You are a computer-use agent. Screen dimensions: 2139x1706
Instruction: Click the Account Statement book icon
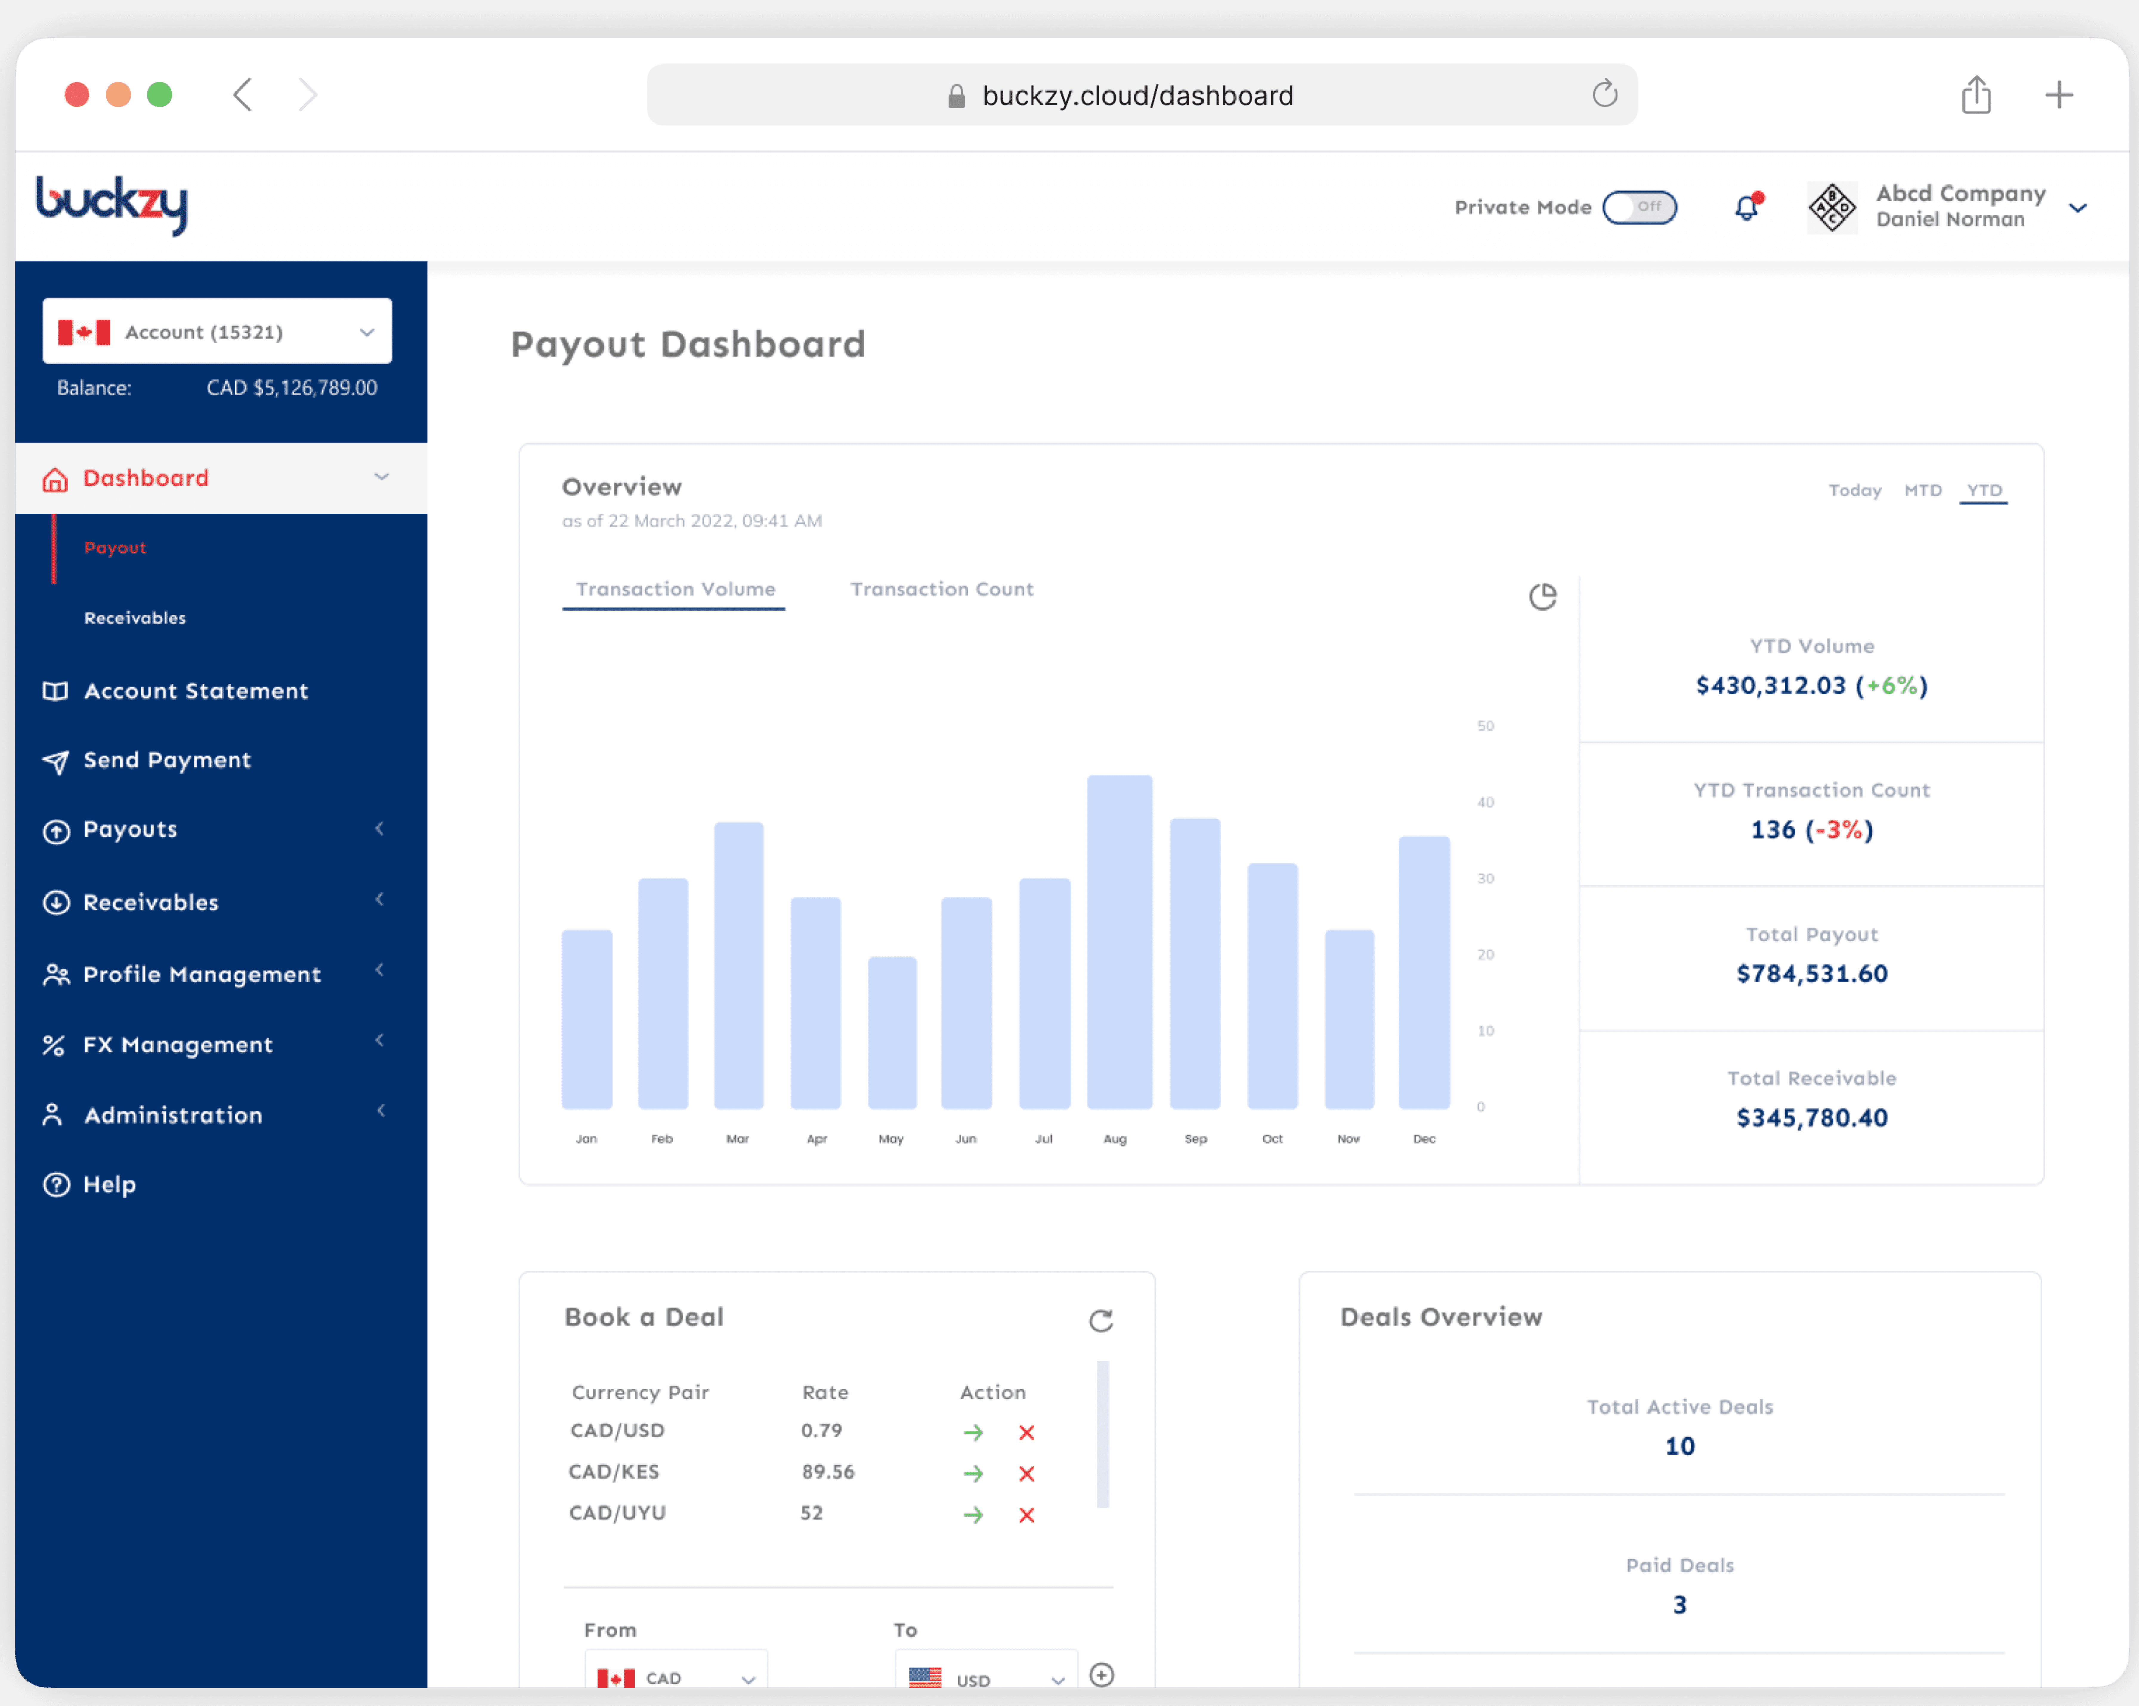[x=55, y=691]
